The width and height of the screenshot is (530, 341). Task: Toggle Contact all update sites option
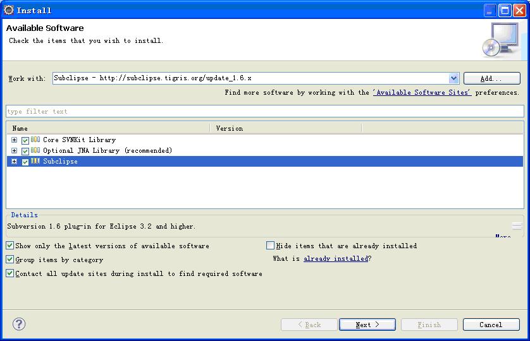pos(9,273)
